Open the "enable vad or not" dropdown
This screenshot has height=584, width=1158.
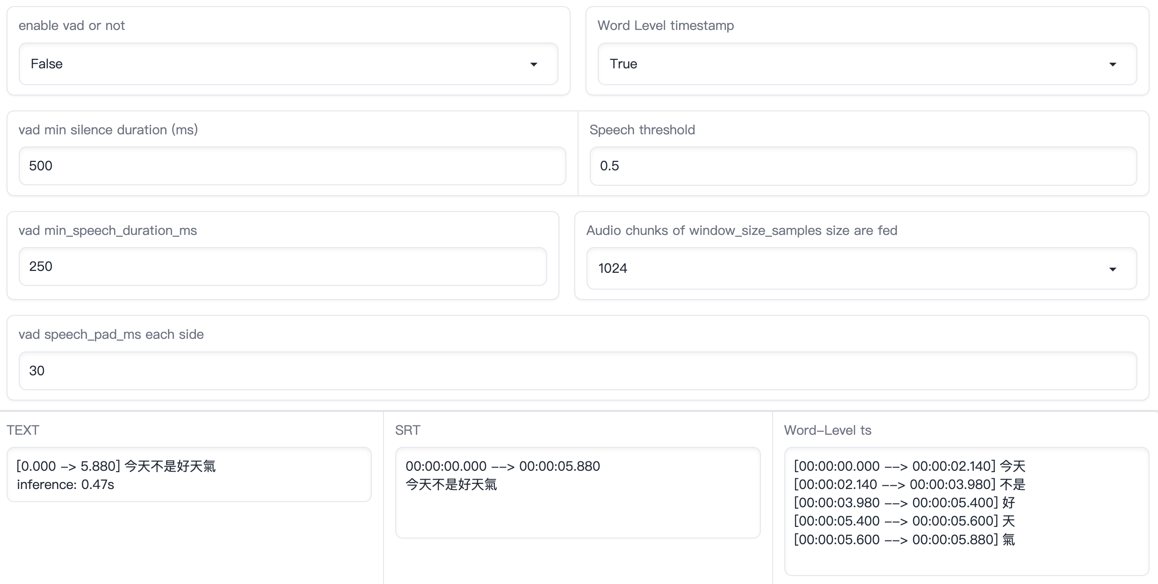[x=288, y=64]
